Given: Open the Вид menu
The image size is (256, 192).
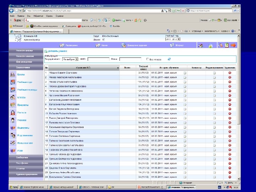Looking at the screenshot, I should click(29, 16).
